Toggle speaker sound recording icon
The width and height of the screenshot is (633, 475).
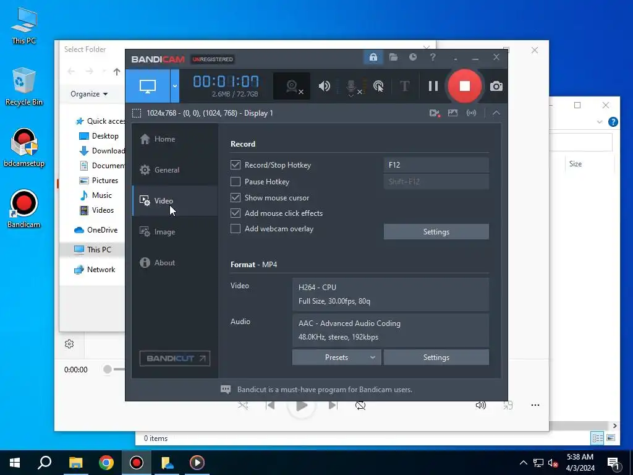tap(324, 86)
